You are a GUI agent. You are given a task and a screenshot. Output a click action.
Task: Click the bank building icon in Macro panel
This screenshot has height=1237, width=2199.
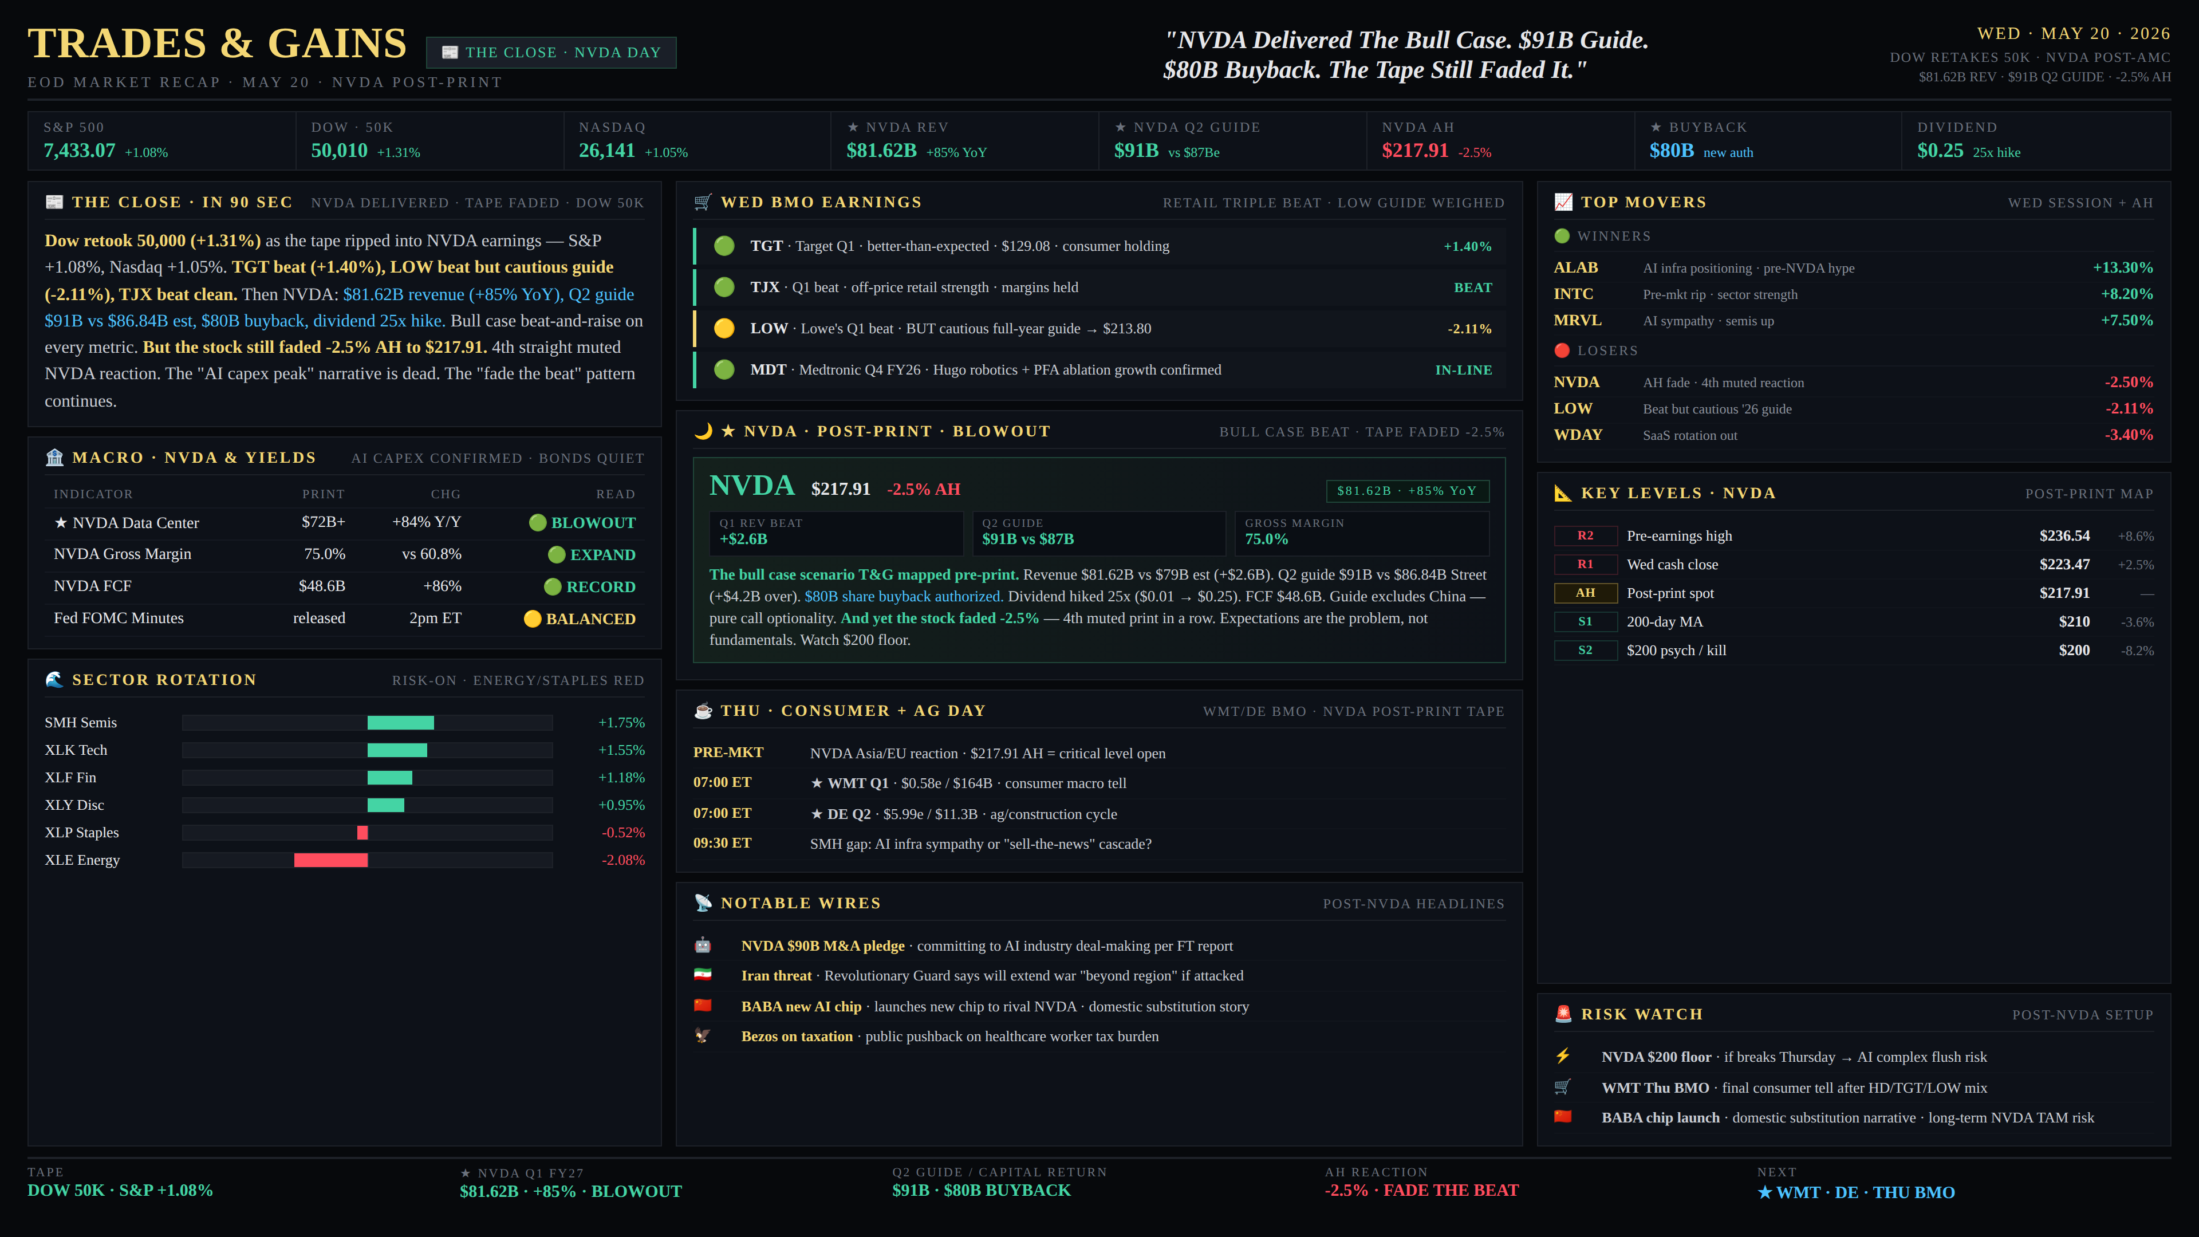(54, 458)
